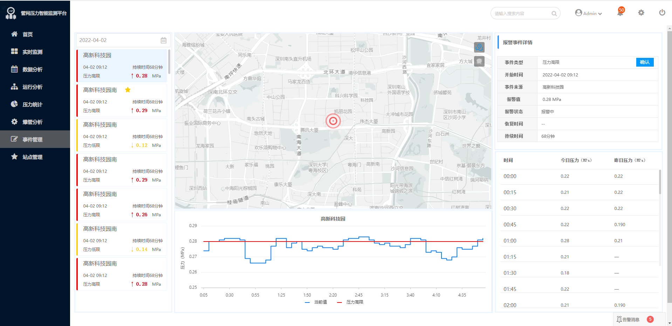Click the gray map marker mode icon
The image size is (672, 326).
pyautogui.click(x=479, y=61)
